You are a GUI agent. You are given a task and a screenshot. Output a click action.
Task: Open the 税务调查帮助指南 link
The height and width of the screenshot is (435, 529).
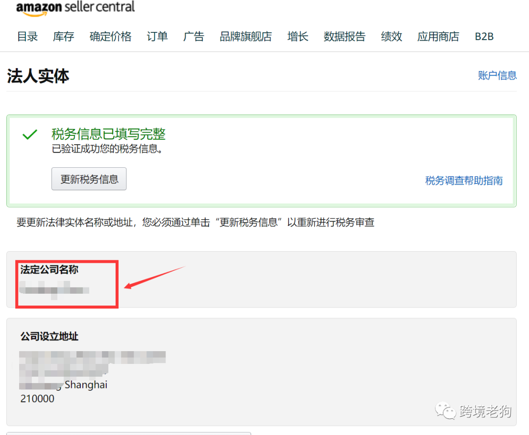pyautogui.click(x=463, y=180)
